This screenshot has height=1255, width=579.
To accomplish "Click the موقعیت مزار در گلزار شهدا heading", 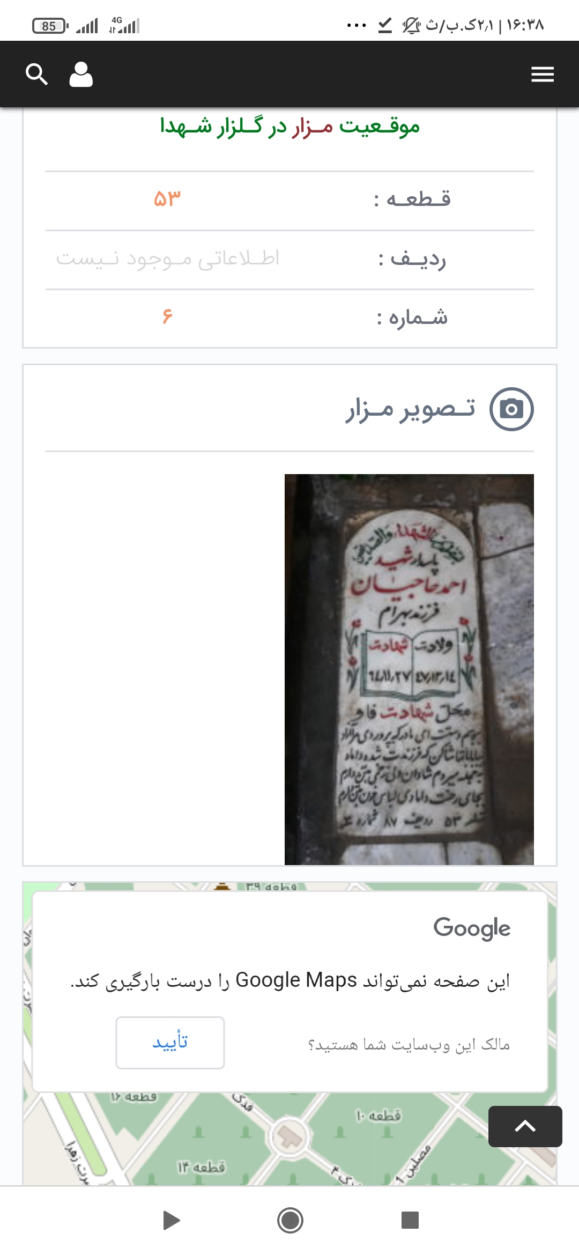I will coord(290,127).
